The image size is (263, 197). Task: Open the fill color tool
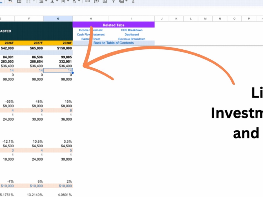tap(10, 1)
